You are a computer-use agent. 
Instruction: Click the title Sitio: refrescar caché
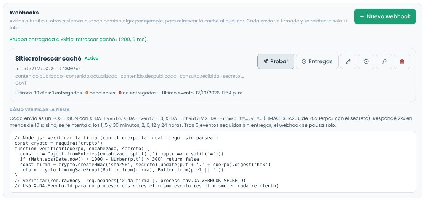[48, 58]
